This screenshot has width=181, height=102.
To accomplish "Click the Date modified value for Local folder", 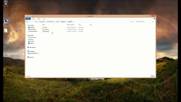I will (x=71, y=27).
